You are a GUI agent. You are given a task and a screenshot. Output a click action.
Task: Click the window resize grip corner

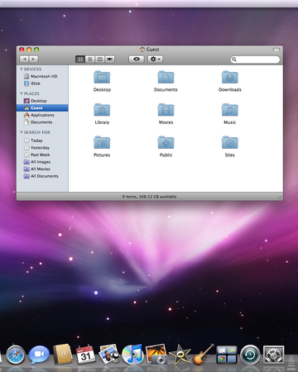point(280,197)
